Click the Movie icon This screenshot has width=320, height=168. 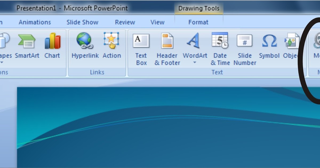pos(317,41)
